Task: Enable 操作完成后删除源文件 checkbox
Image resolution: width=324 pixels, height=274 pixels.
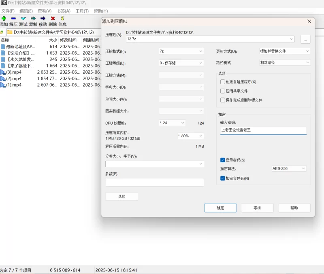Action: [222, 100]
